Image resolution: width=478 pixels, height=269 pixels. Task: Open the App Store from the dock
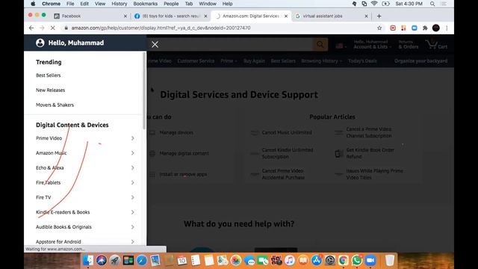(x=317, y=260)
